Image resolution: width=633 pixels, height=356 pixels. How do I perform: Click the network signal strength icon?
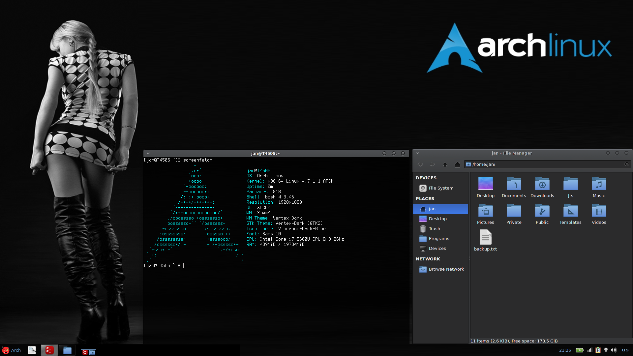coord(590,350)
